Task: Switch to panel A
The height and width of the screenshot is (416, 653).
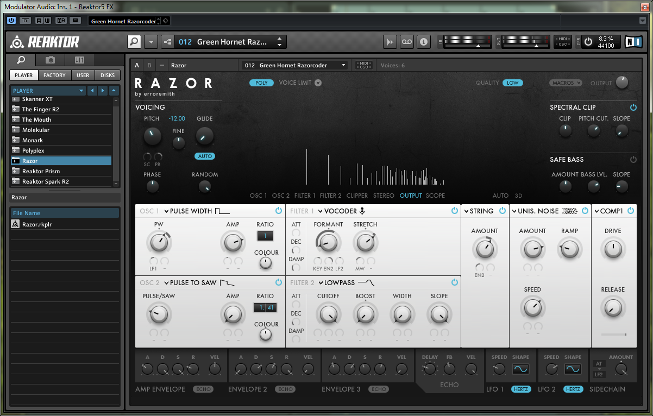Action: coord(137,65)
